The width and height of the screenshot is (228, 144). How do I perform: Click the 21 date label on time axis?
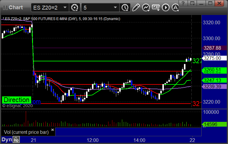tap(33, 140)
